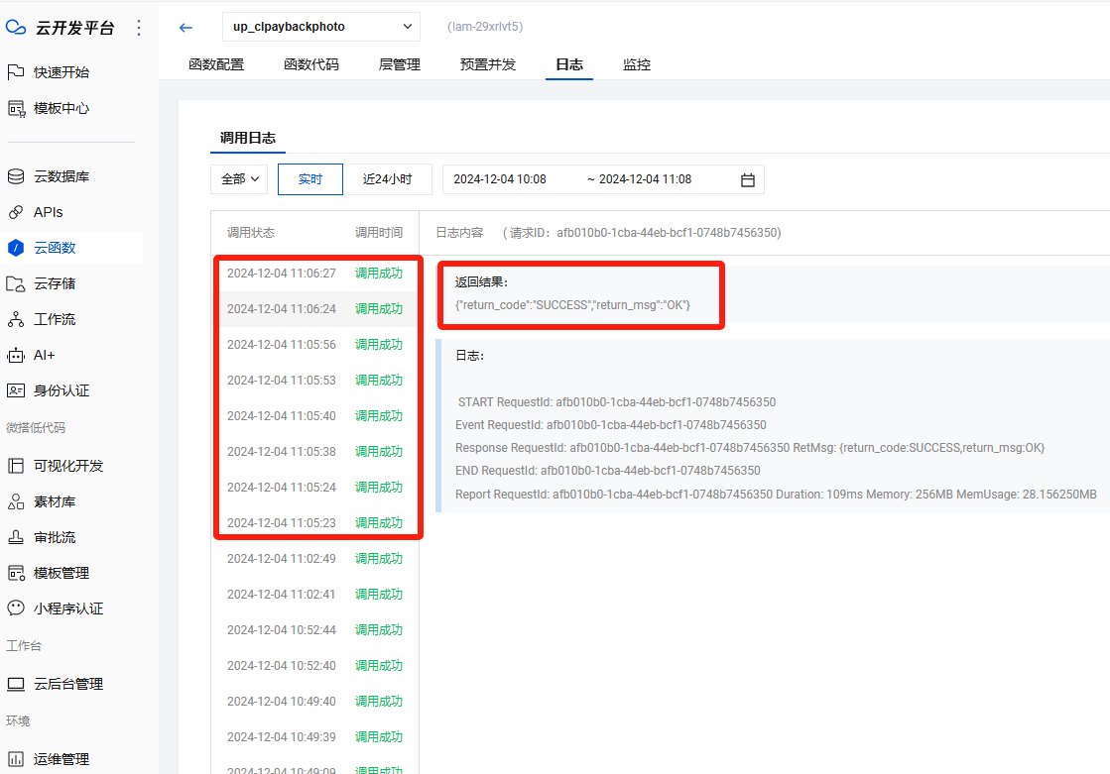Image resolution: width=1110 pixels, height=774 pixels.
Task: Select the 日志 tab
Action: coord(569,64)
